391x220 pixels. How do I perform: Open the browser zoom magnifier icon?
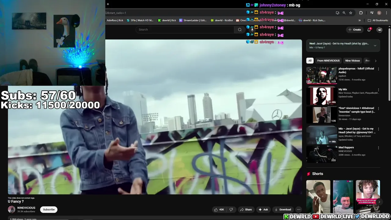tap(344, 13)
